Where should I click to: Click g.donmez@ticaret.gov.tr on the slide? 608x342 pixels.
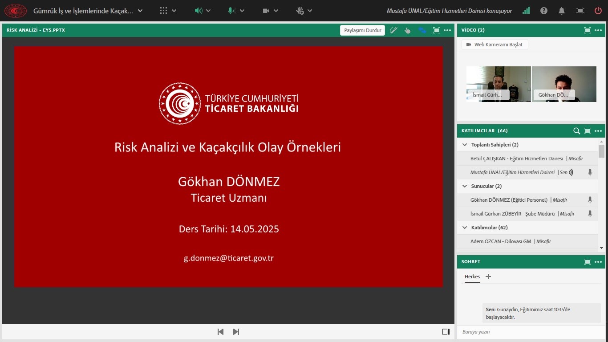click(229, 258)
